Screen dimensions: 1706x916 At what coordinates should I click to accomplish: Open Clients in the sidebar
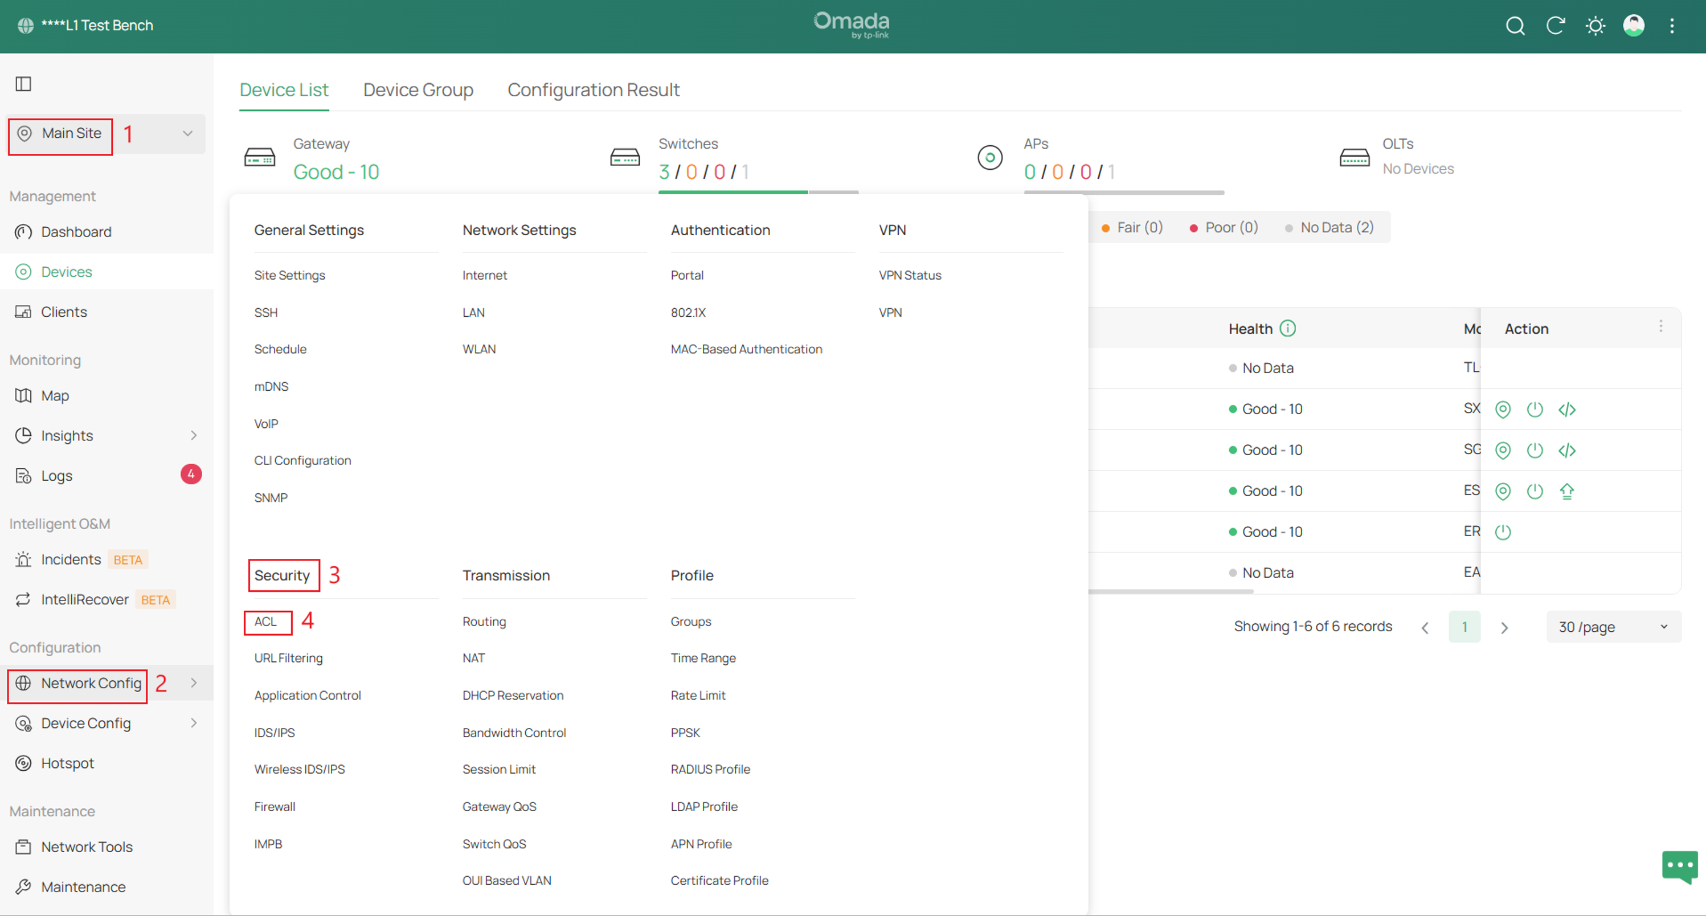[64, 311]
